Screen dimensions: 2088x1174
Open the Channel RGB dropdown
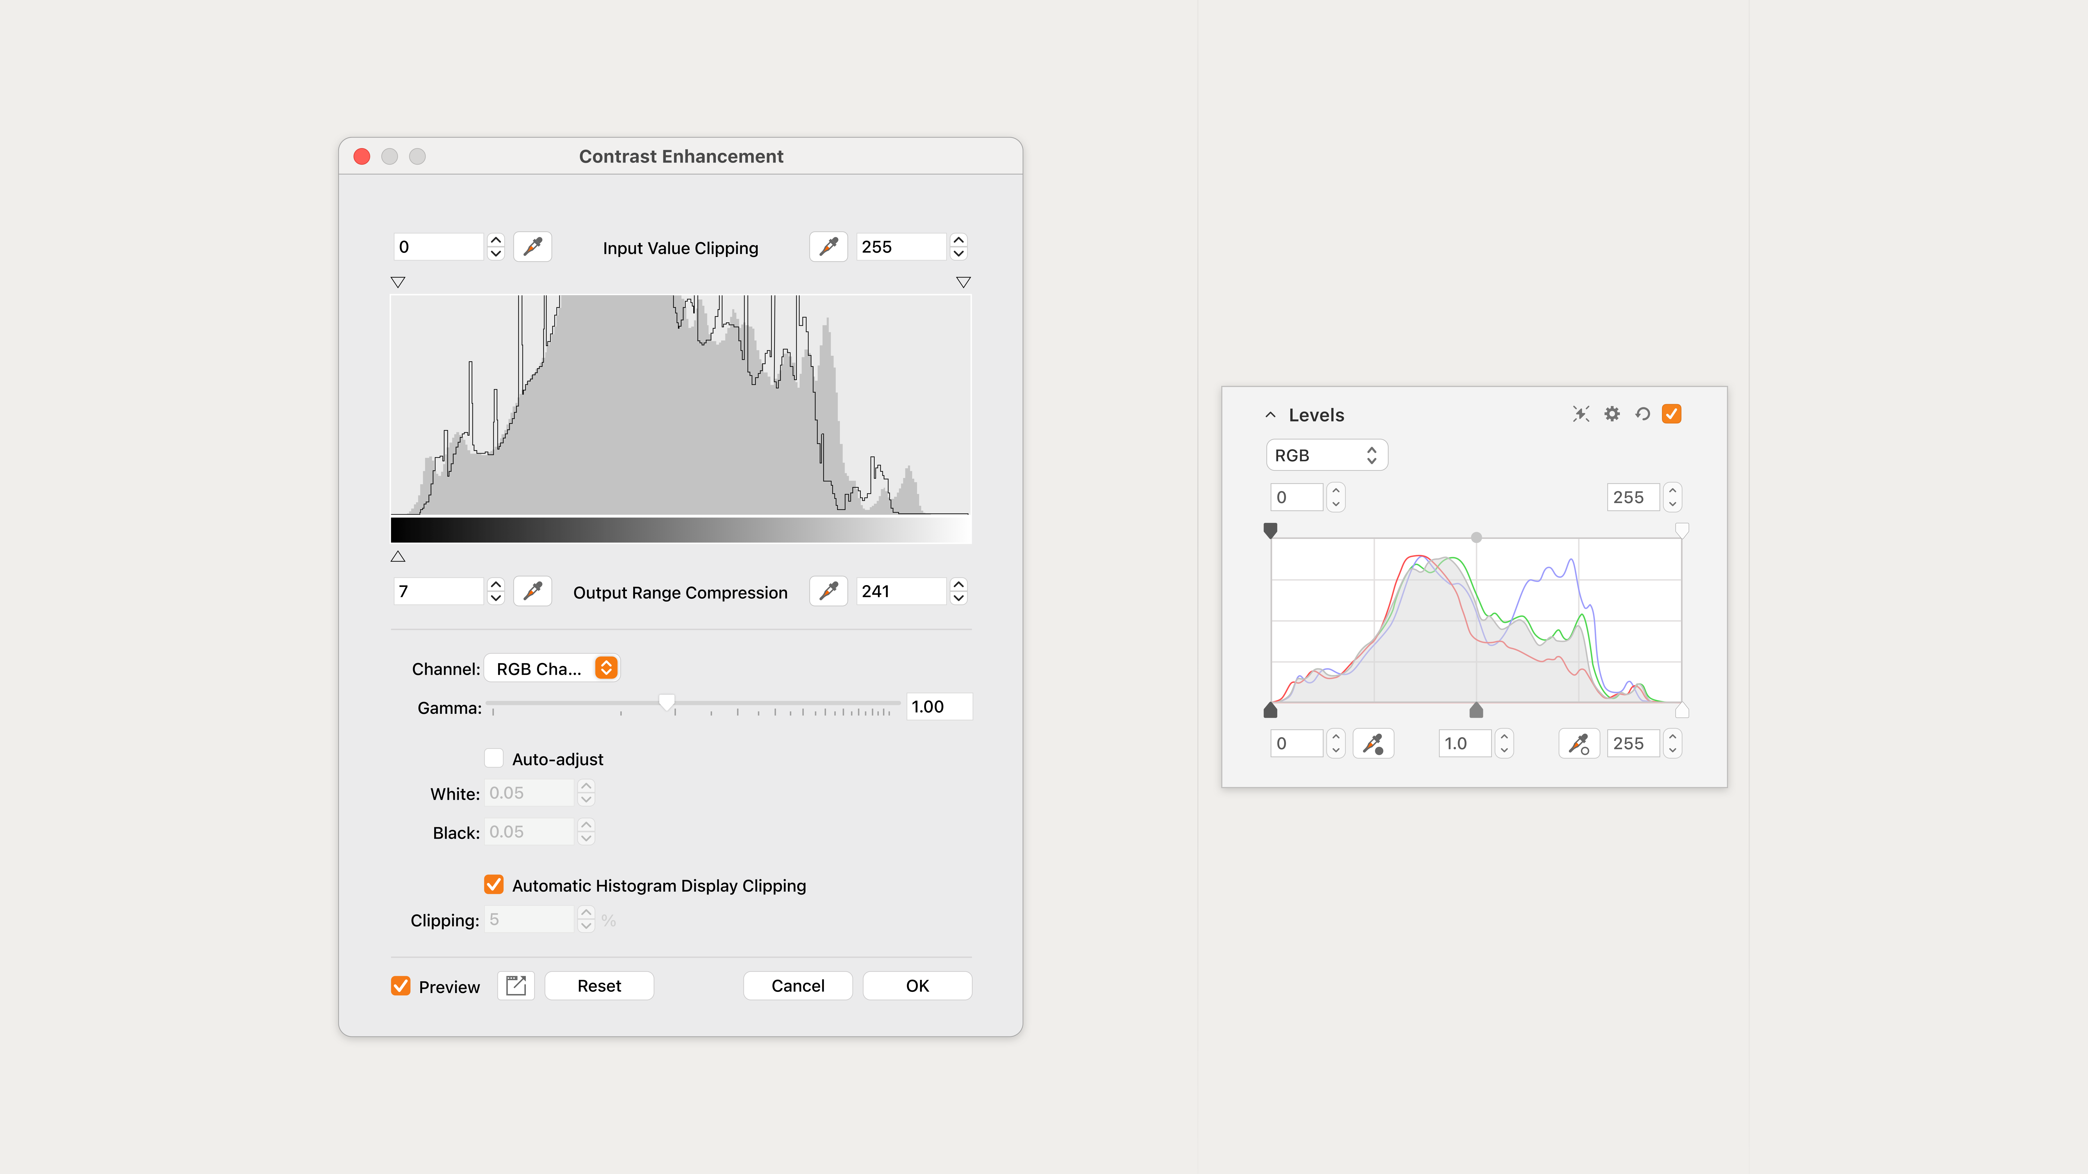[x=552, y=669]
